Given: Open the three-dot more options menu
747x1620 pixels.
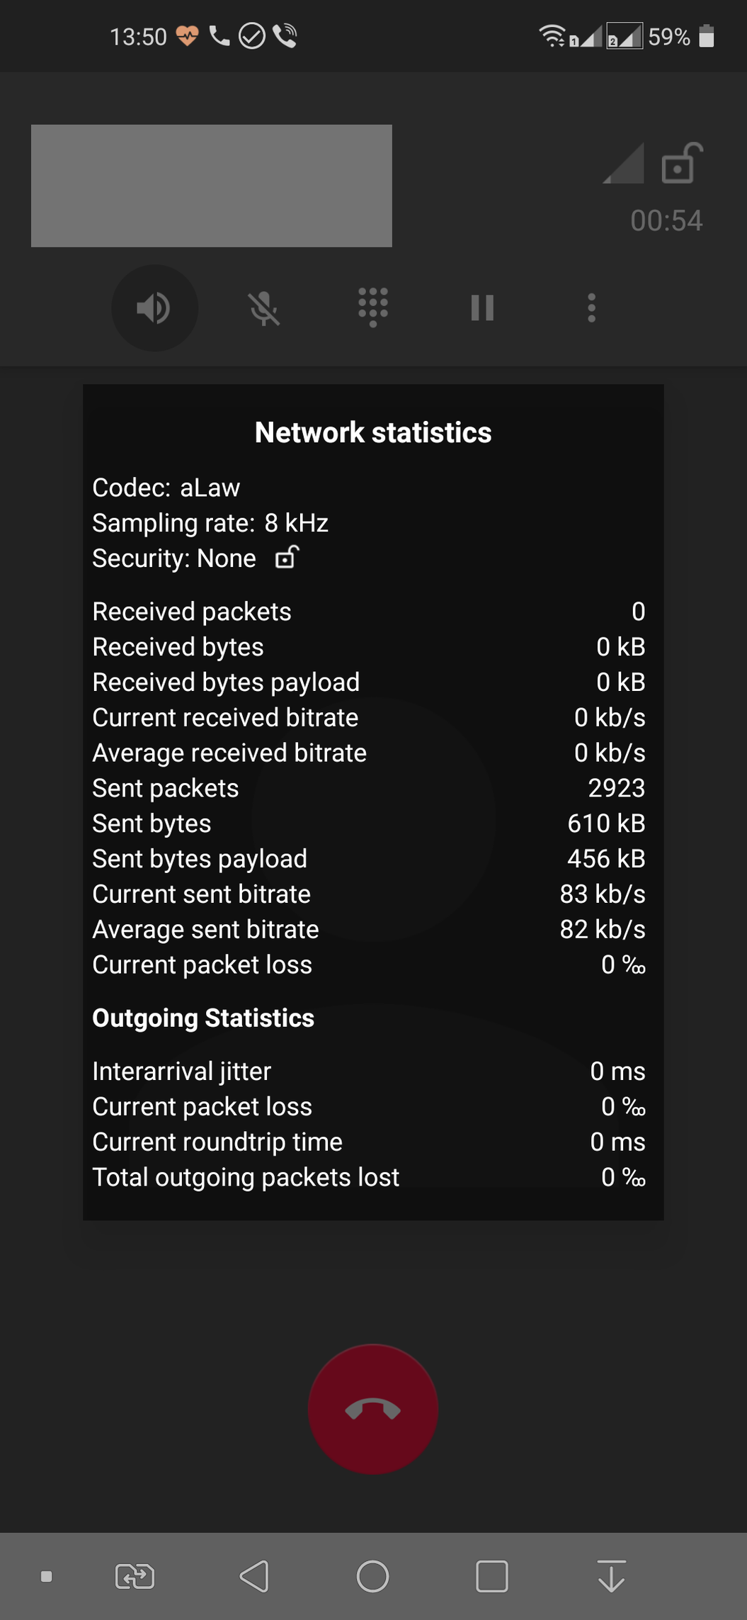Looking at the screenshot, I should coord(592,308).
